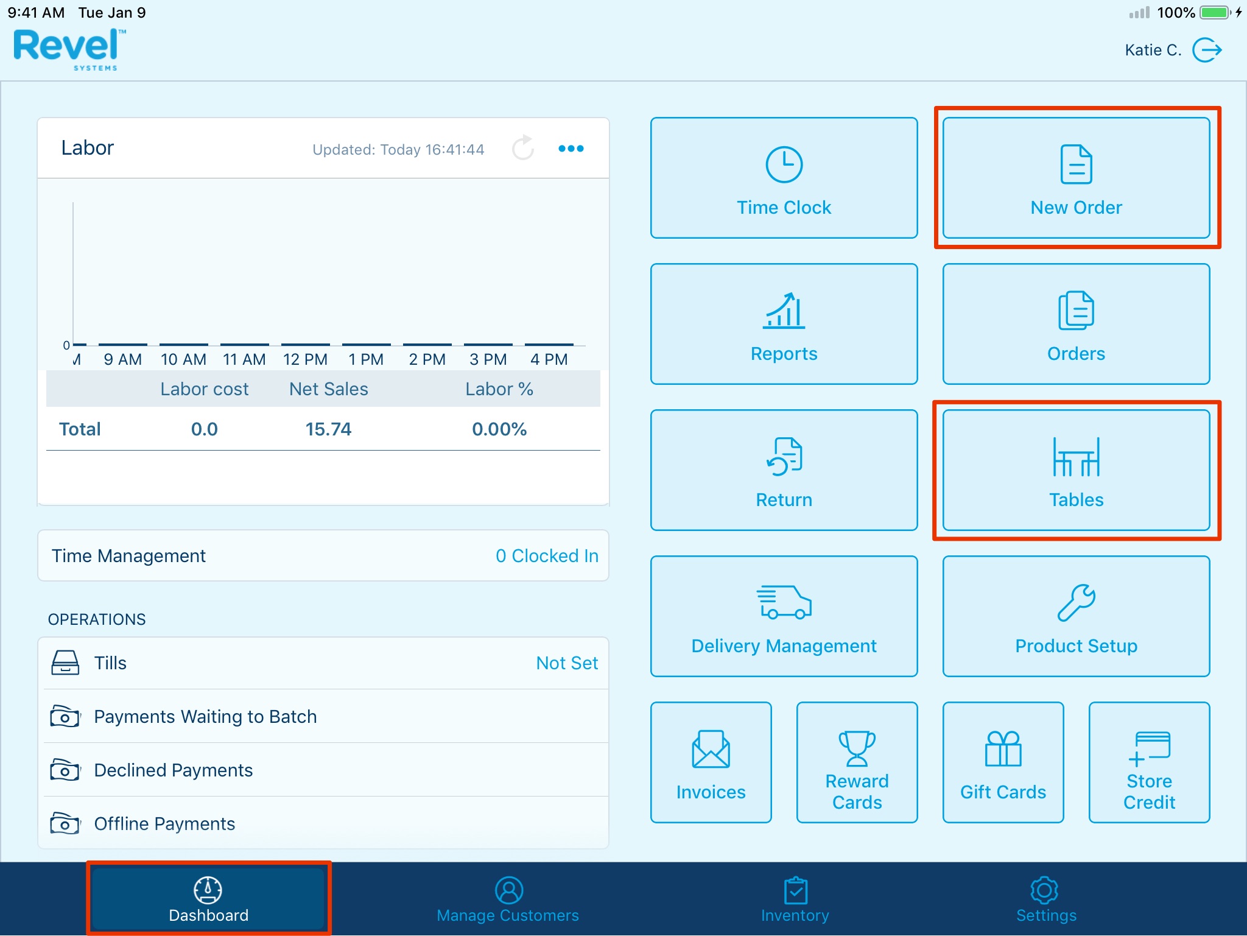Screen dimensions: 1247x936
Task: Refresh the Labor widget
Action: 522,148
